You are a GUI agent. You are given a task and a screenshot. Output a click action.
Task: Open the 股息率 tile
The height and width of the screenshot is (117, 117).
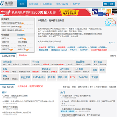tap(51, 77)
